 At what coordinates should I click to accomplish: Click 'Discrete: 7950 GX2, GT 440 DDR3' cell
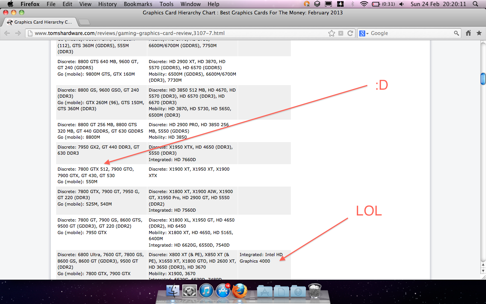coord(101,153)
